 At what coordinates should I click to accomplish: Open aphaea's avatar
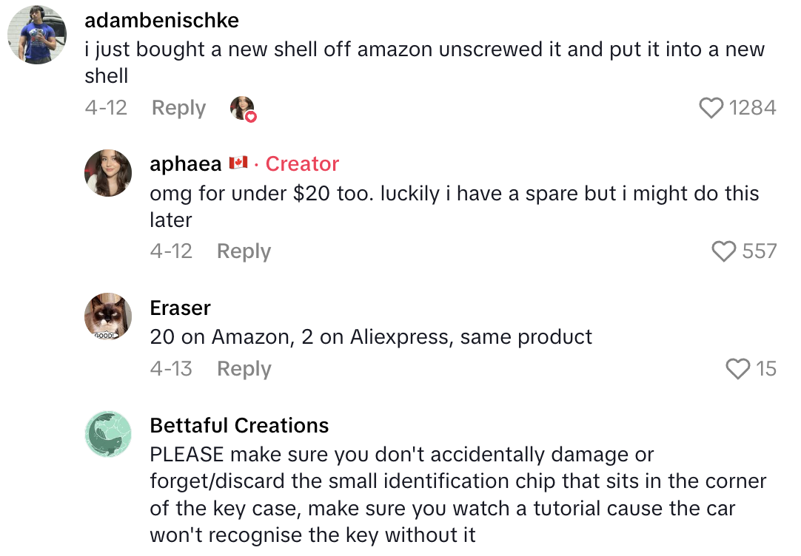[109, 172]
